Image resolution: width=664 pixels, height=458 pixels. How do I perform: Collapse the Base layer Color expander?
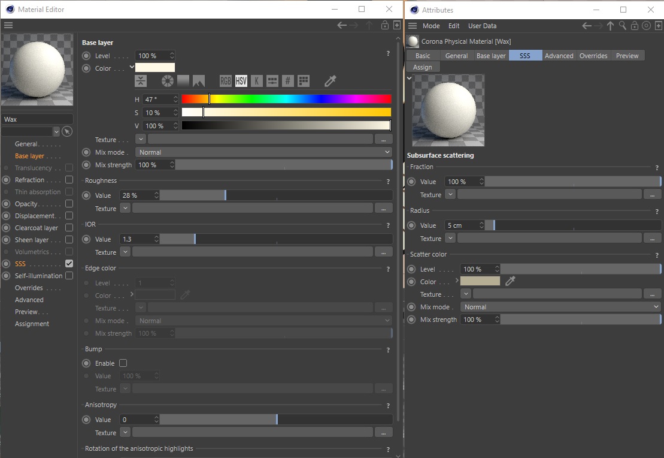tap(132, 67)
